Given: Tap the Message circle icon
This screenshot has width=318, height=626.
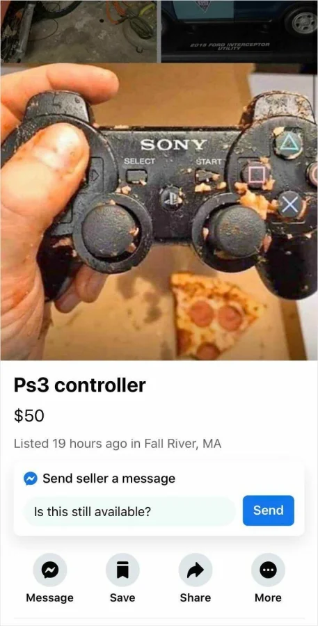Looking at the screenshot, I should 50,570.
